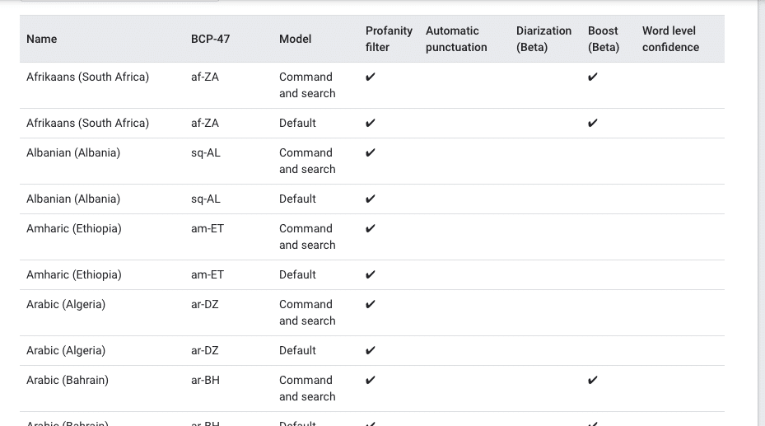The width and height of the screenshot is (765, 426).
Task: Click the Amharic (Ethiopia) Command and search name
Action: coord(73,229)
